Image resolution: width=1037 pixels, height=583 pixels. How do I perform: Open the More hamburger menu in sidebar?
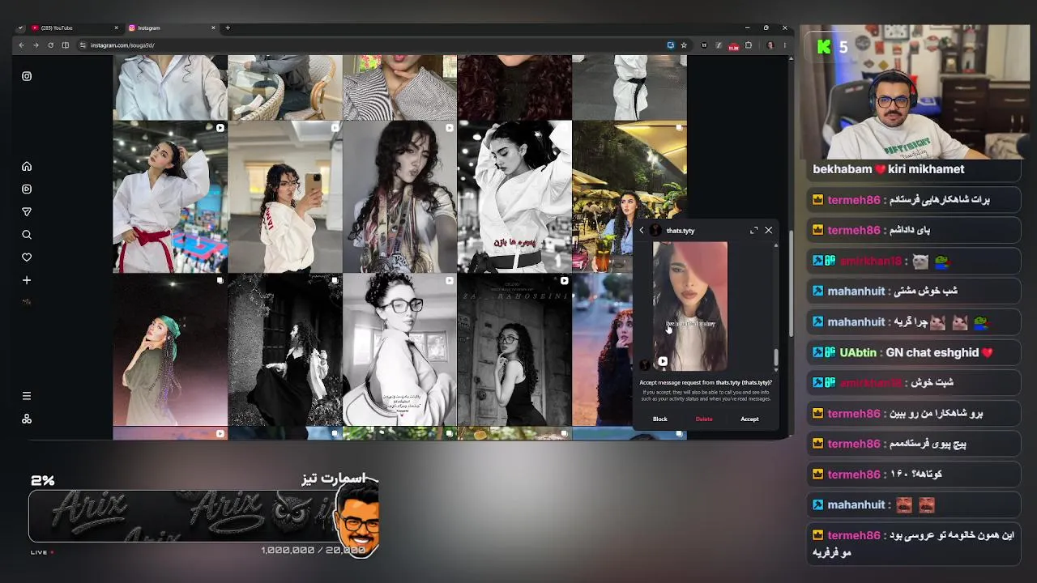tap(27, 396)
